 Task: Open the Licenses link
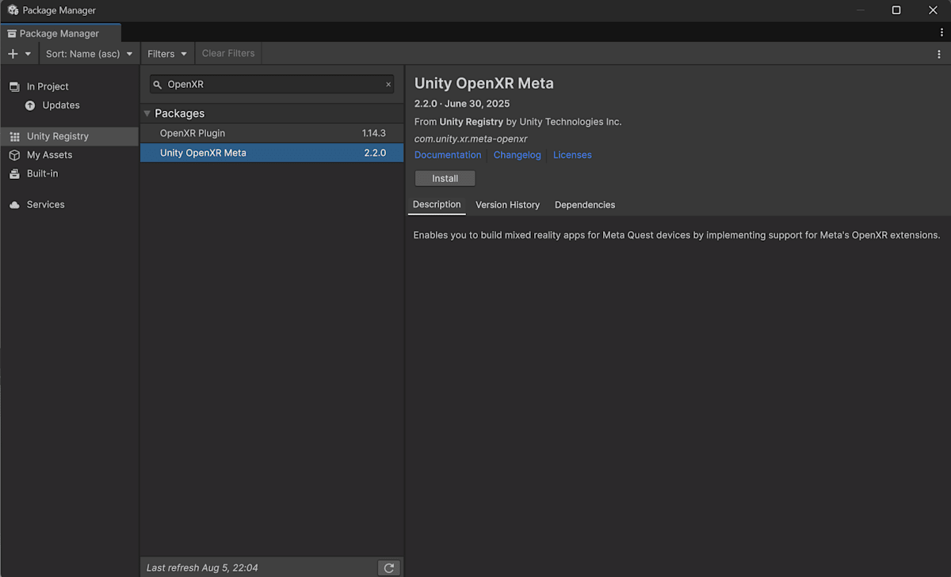[572, 155]
